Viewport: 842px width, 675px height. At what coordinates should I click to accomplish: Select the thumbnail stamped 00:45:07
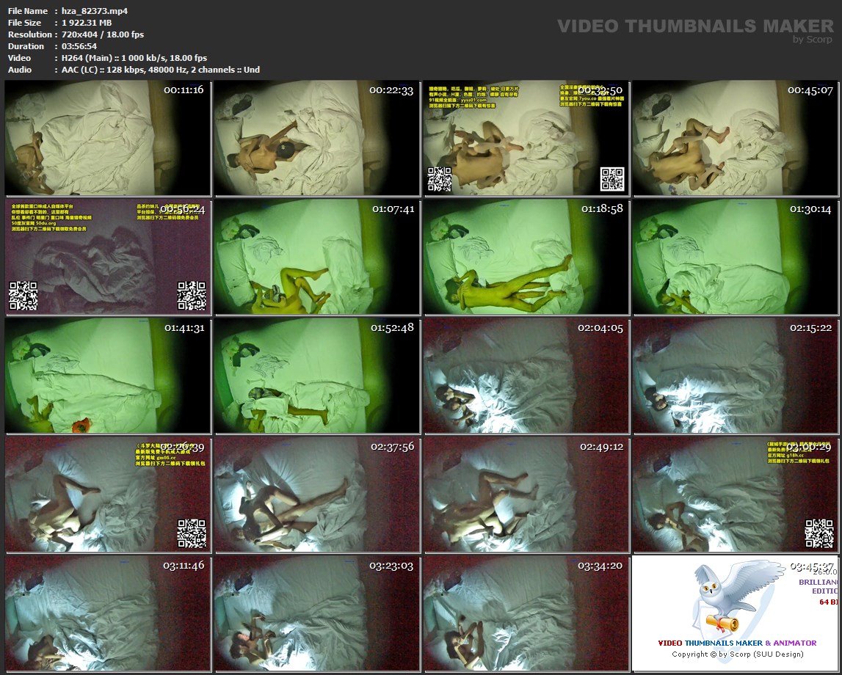point(736,138)
